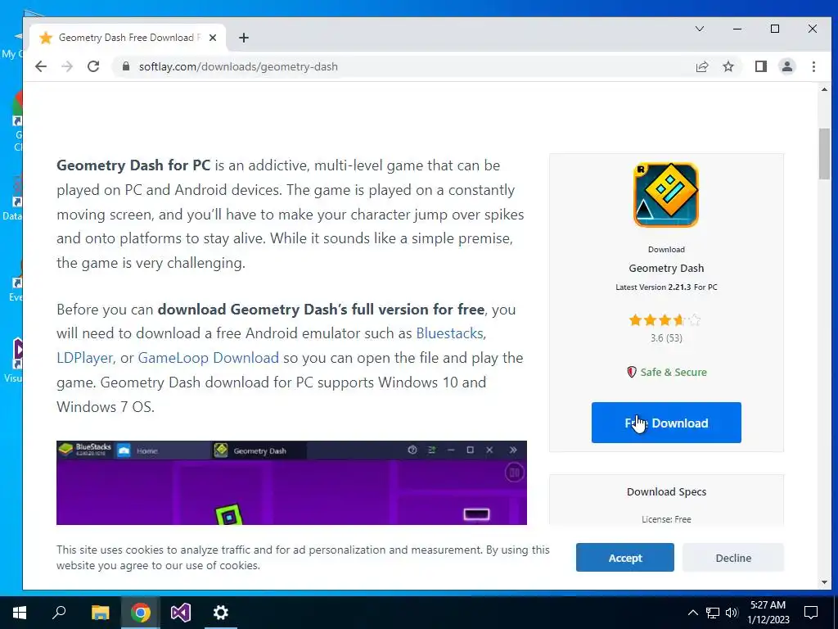
Task: Open the LDPlayer link
Action: pyautogui.click(x=84, y=358)
